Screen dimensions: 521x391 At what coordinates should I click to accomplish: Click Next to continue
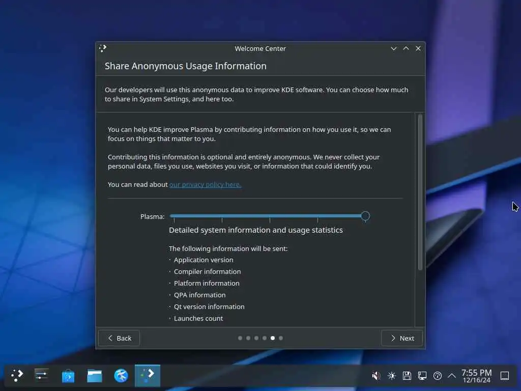402,338
